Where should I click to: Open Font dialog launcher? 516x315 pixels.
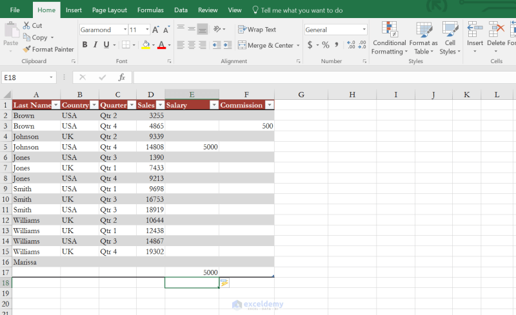[169, 61]
